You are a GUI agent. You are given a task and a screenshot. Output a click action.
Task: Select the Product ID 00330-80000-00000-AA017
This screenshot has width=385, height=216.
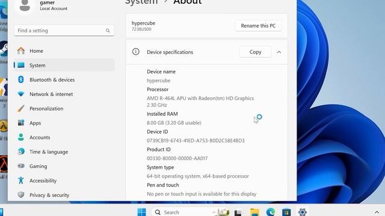(x=177, y=158)
